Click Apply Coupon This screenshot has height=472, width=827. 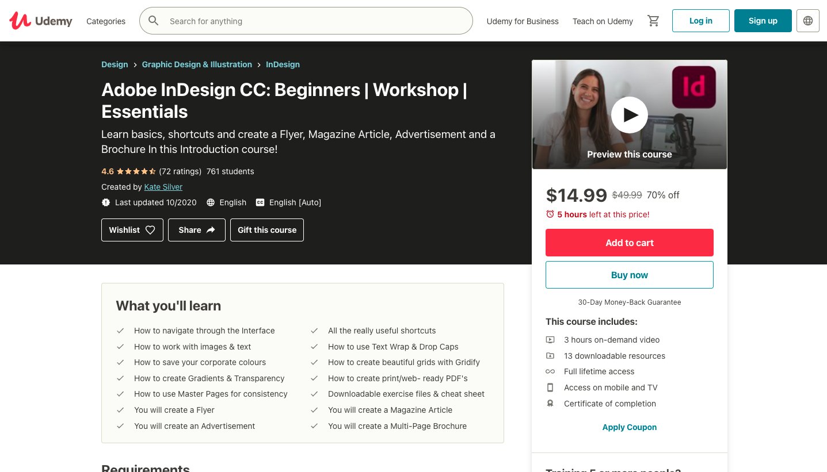point(630,427)
